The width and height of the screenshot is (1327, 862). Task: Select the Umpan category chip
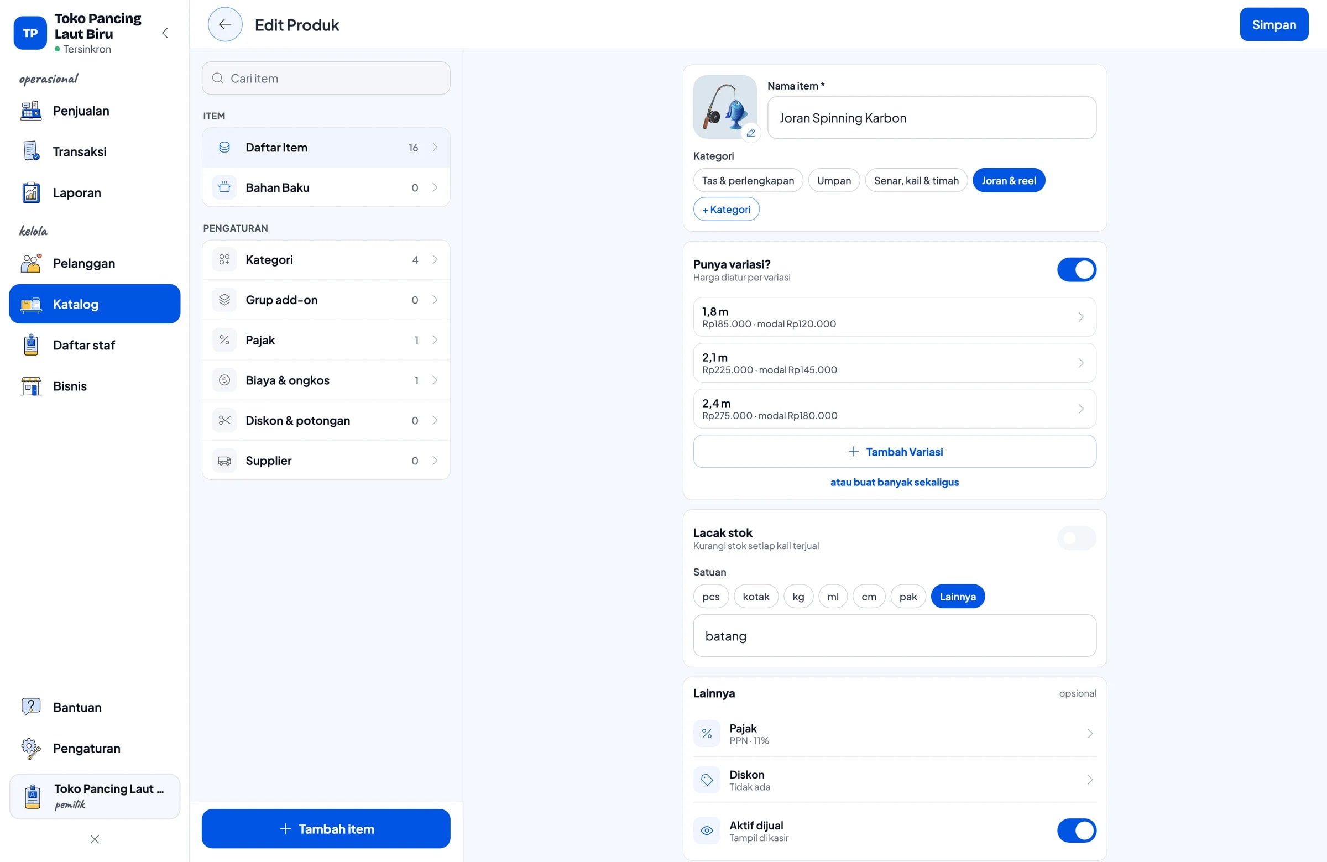point(834,181)
